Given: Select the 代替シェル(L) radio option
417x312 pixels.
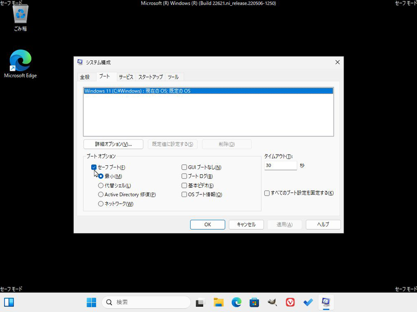Looking at the screenshot, I should coord(101,186).
